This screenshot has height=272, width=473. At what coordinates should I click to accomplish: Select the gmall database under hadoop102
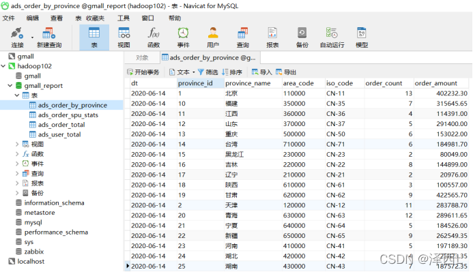(32, 76)
